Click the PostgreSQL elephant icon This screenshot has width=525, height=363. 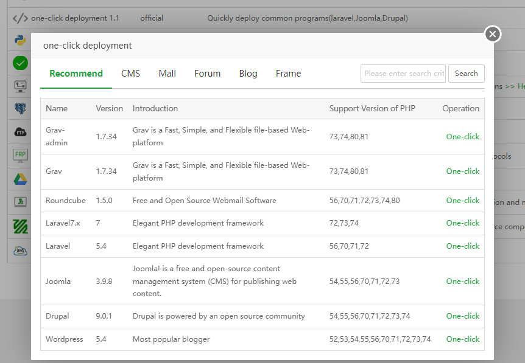pos(20,109)
